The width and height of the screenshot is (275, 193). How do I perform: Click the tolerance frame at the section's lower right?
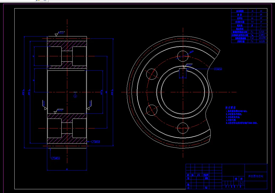tap(96, 142)
